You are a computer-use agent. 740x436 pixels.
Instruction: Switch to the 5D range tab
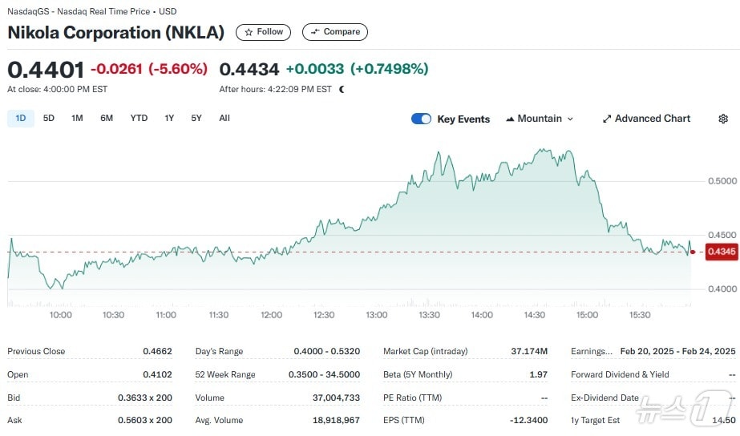point(49,119)
